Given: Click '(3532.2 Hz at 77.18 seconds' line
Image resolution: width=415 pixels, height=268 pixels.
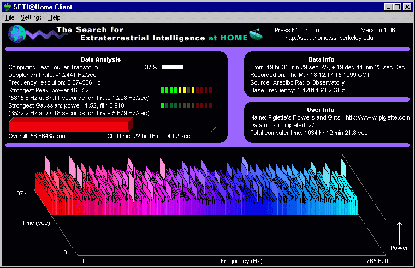Looking at the screenshot, I should point(79,113).
